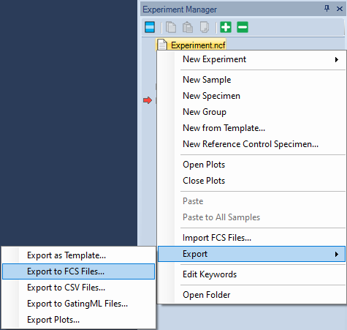Click the green plus expand-all icon
Screen dimensions: 347x330
[x=226, y=27]
